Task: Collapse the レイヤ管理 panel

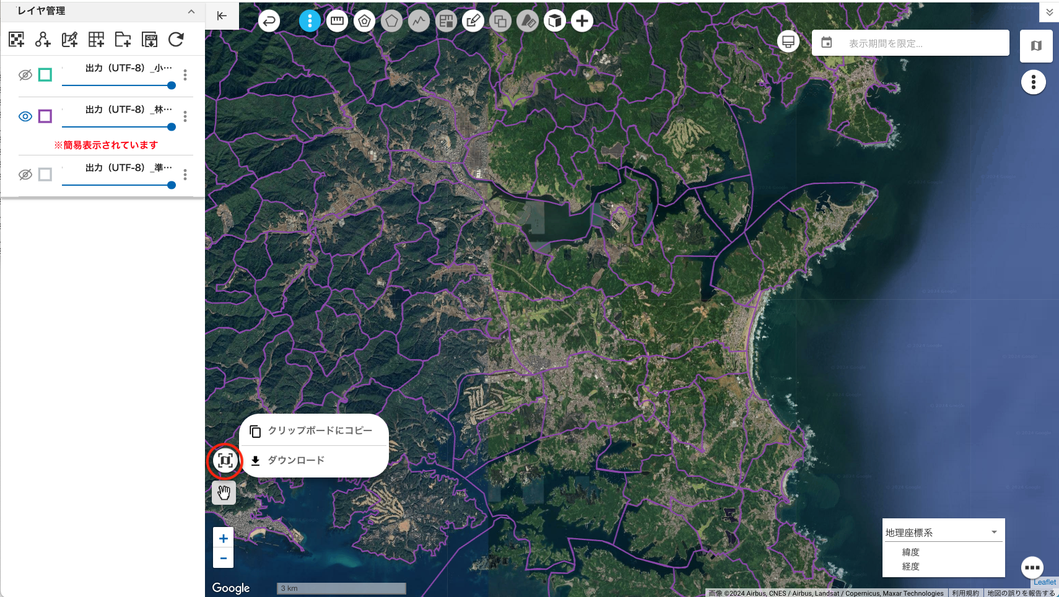Action: 191,11
